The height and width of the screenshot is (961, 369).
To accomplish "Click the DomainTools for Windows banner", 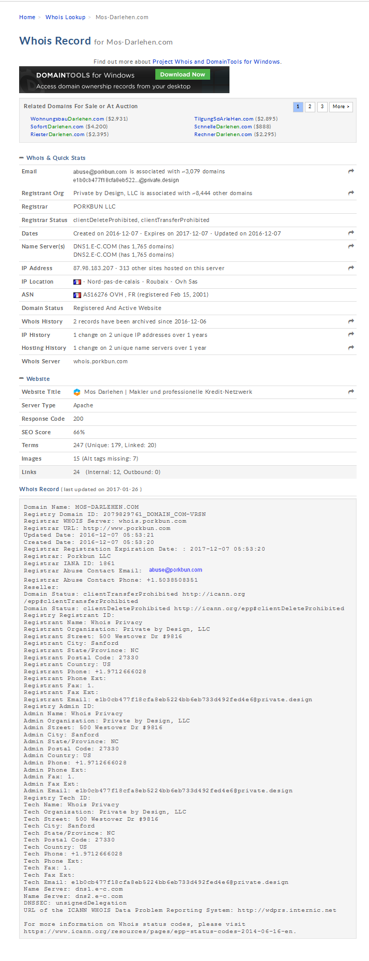I will 124,80.
